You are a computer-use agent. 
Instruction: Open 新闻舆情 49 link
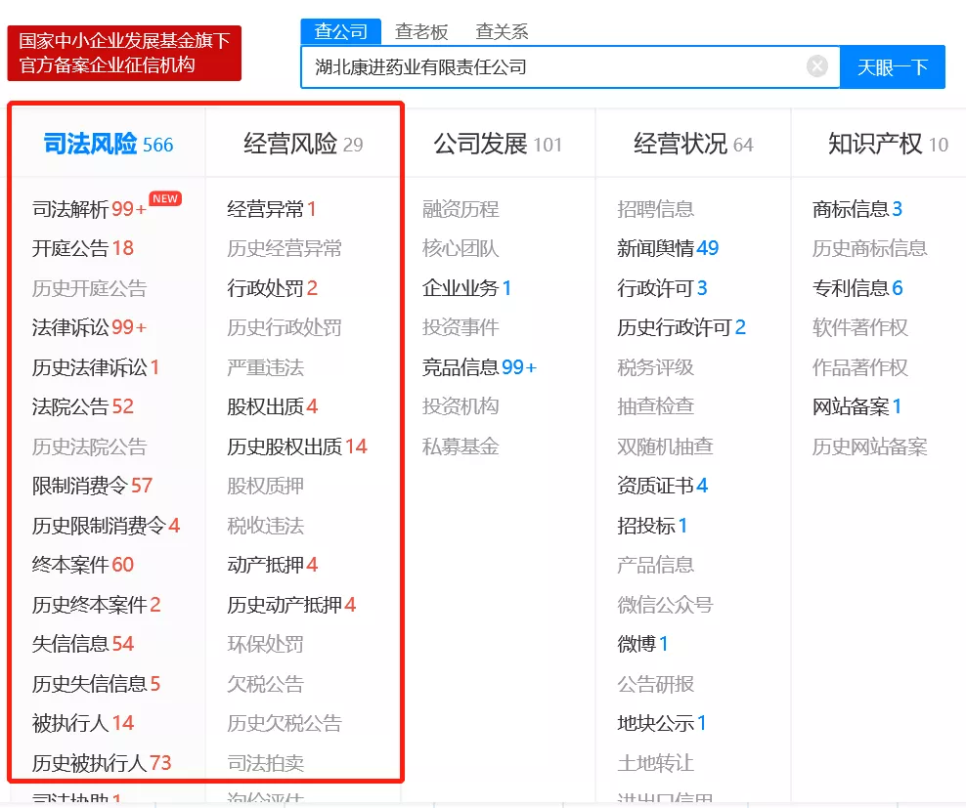tap(669, 248)
